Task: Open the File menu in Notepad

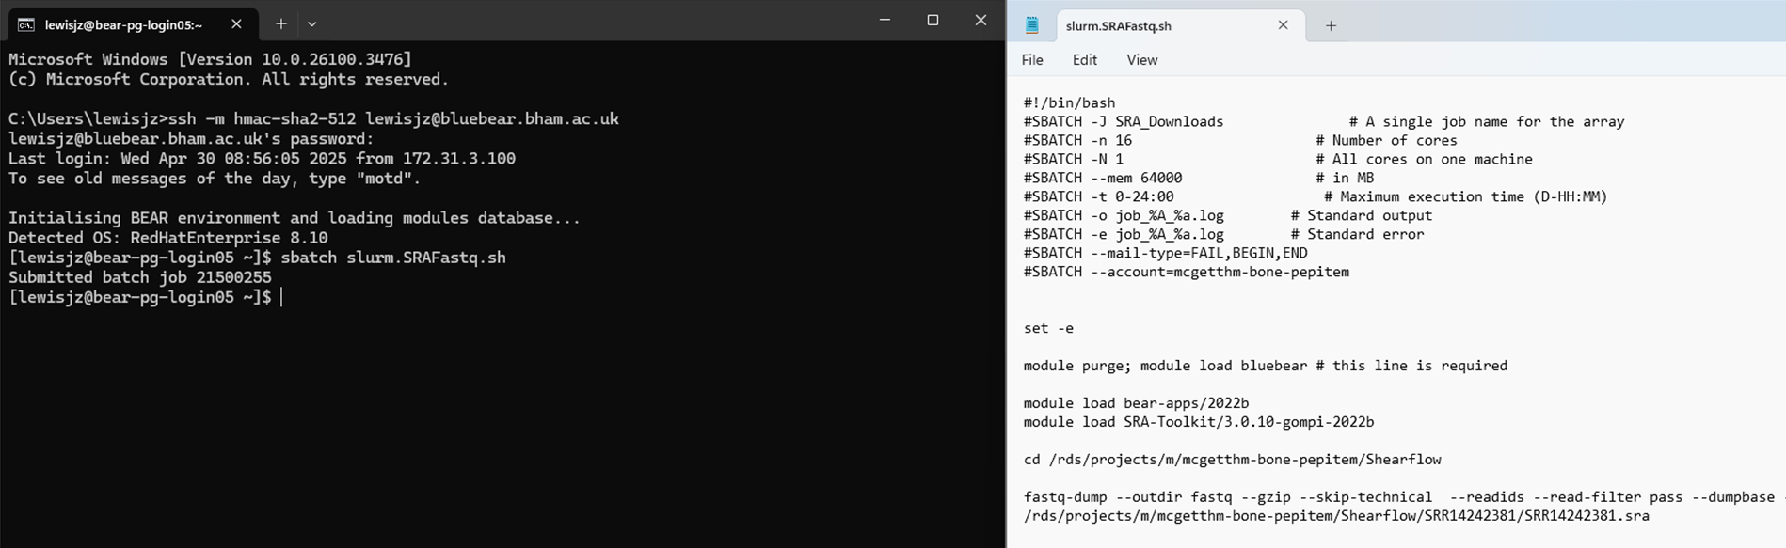Action: 1032,60
